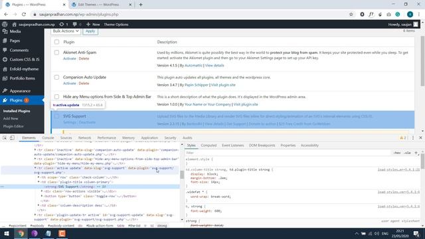Open the updates icon in admin bar

pos(62,25)
